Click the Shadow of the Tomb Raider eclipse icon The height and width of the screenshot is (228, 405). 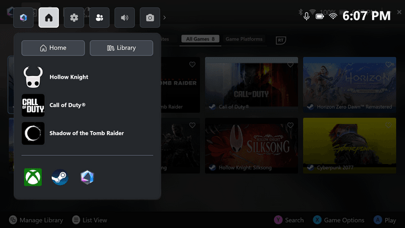pos(33,134)
